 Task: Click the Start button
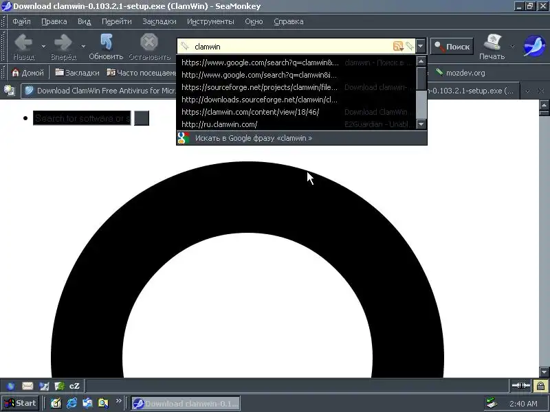[20, 403]
